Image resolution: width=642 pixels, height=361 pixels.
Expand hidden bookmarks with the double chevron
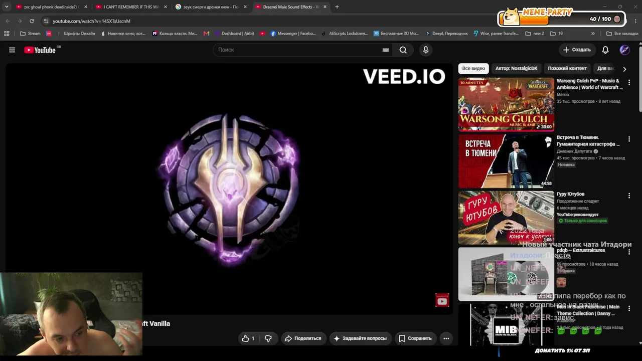(593, 34)
